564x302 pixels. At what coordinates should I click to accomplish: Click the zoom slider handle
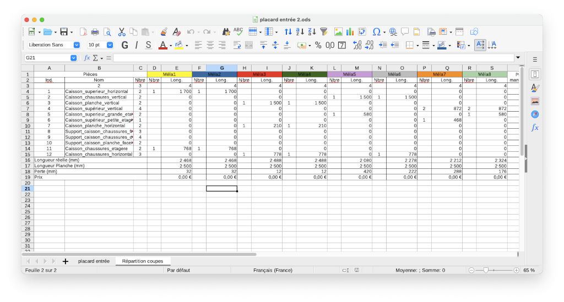click(x=486, y=270)
